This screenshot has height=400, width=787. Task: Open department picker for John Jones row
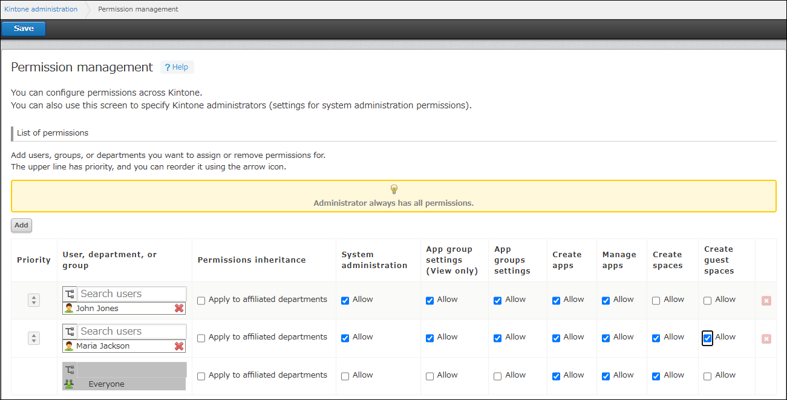[69, 293]
